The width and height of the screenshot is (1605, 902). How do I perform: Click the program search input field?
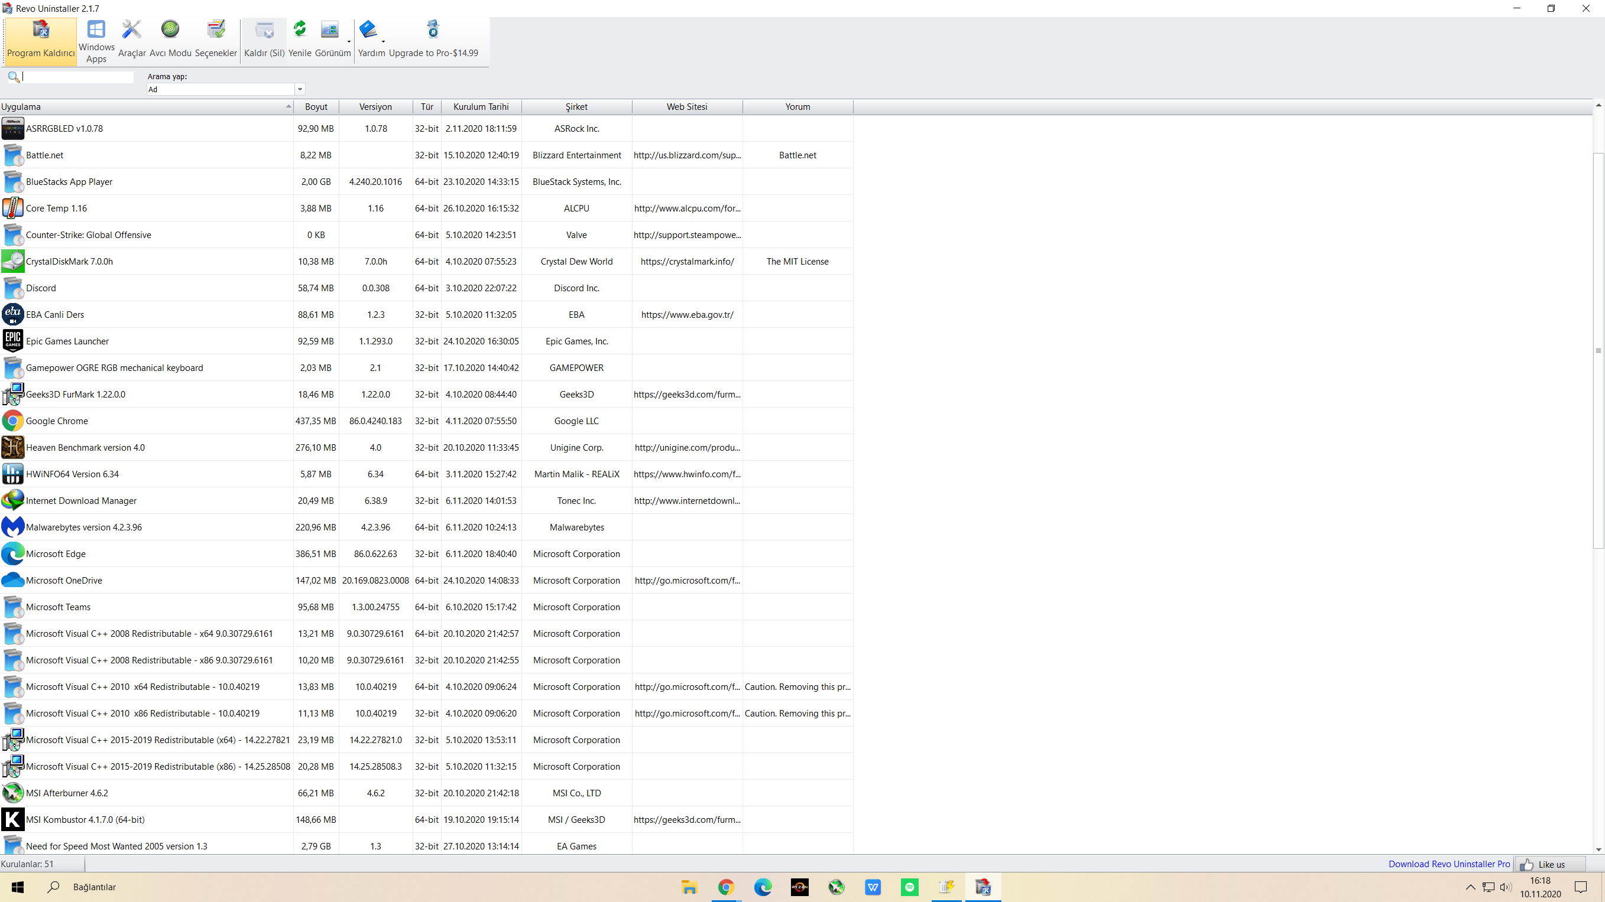coord(78,77)
